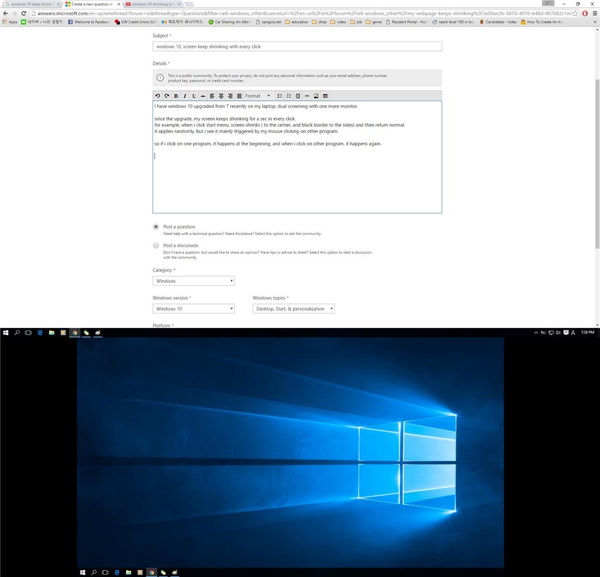Open the 'game' bookmarks folder

pos(373,22)
